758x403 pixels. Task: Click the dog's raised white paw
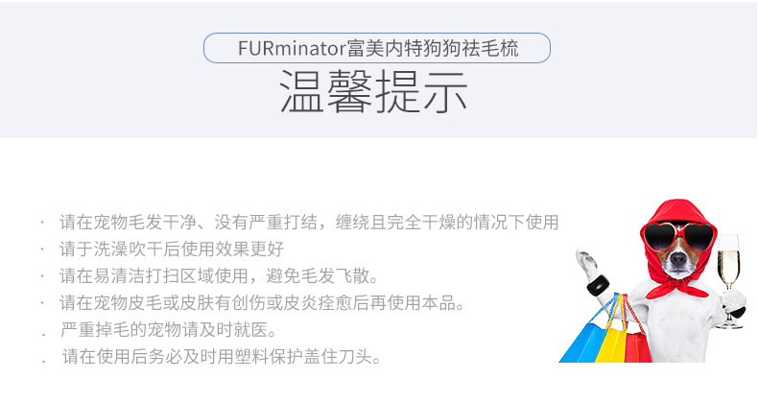click(x=586, y=261)
